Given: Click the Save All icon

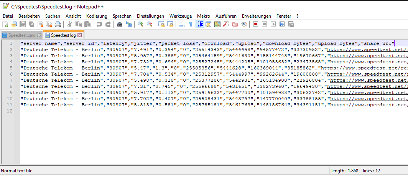Looking at the screenshot, I should (x=31, y=25).
